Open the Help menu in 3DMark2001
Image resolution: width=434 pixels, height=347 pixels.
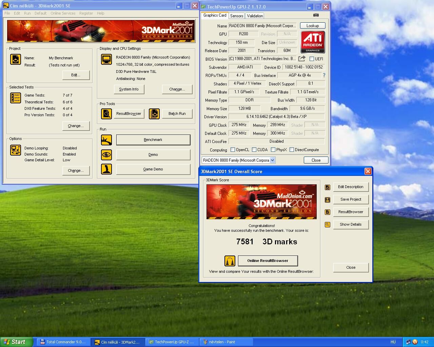(101, 13)
